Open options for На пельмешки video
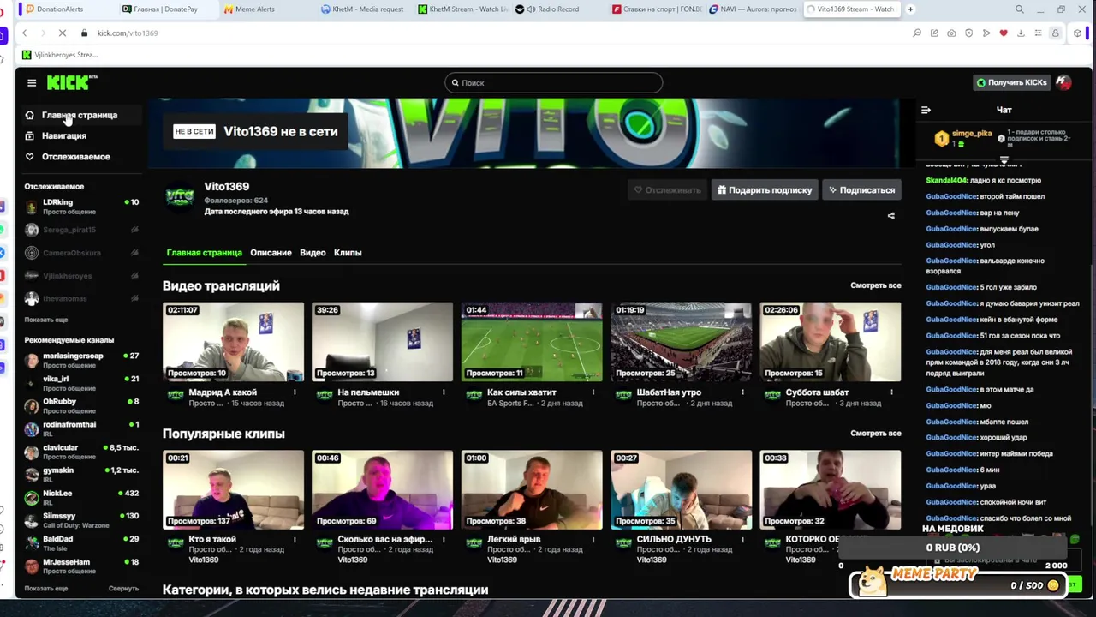This screenshot has width=1096, height=617. tap(444, 392)
